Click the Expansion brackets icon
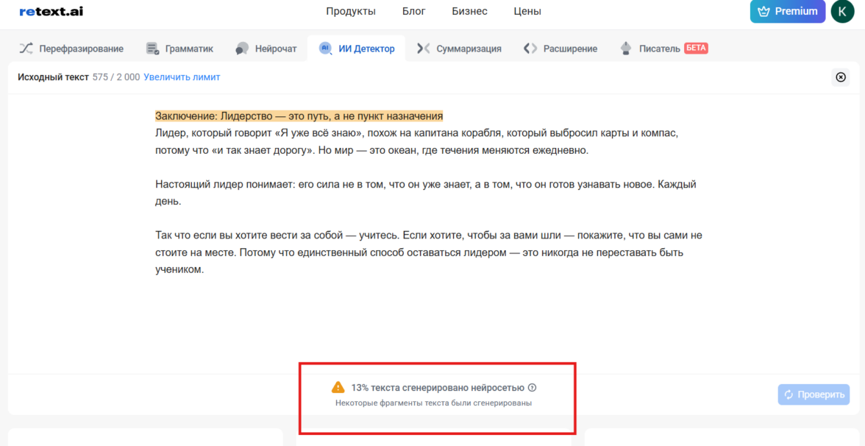This screenshot has height=446, width=865. [x=530, y=49]
